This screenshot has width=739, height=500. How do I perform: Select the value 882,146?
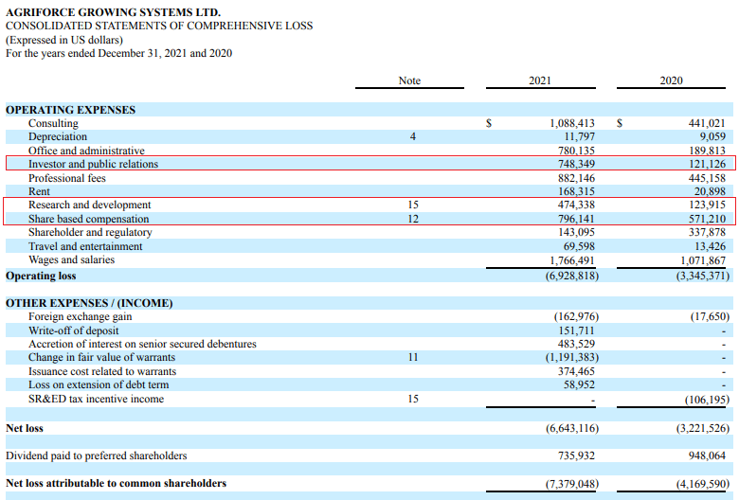click(576, 178)
